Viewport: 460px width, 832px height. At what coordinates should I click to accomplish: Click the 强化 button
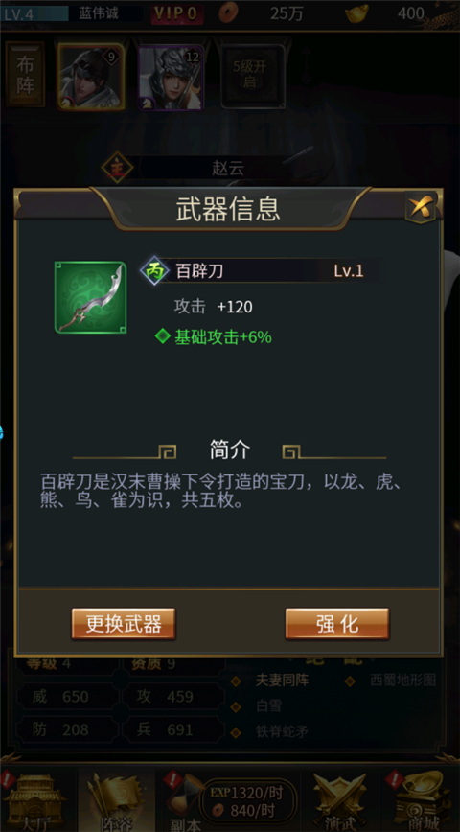(x=337, y=624)
